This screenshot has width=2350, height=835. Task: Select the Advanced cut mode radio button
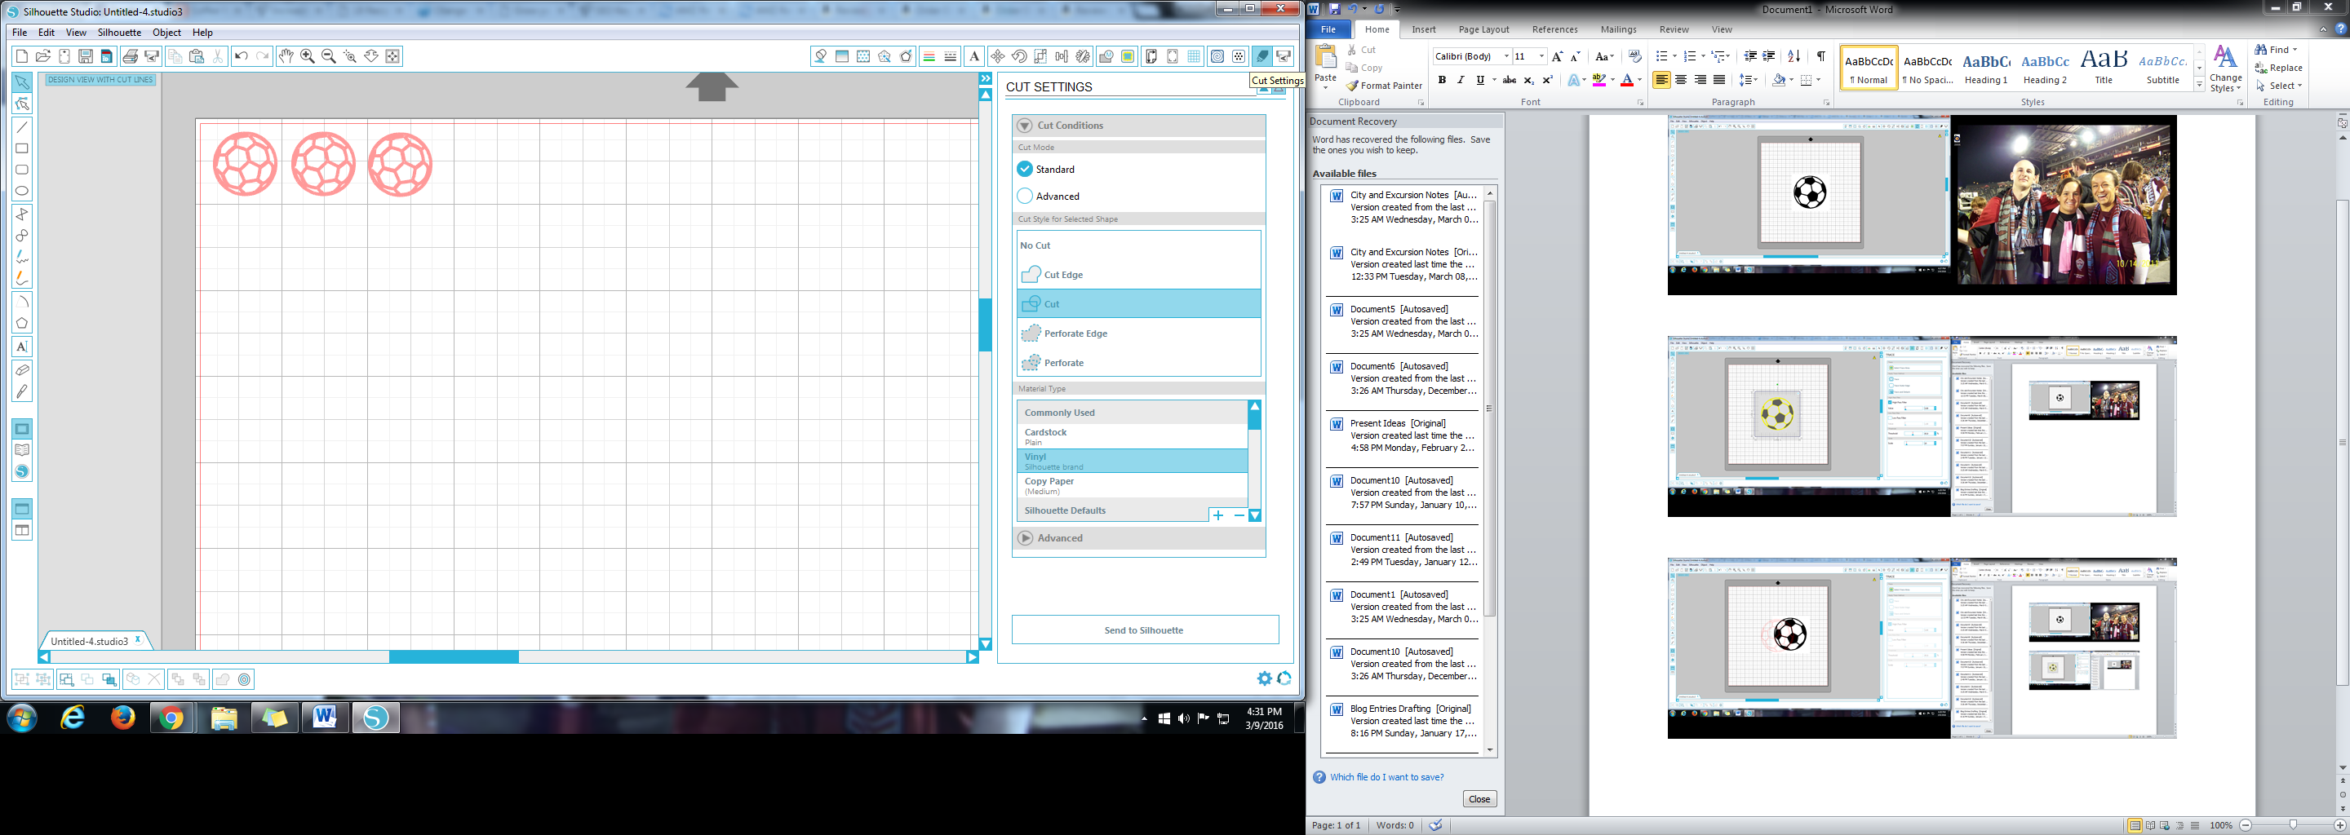point(1025,196)
